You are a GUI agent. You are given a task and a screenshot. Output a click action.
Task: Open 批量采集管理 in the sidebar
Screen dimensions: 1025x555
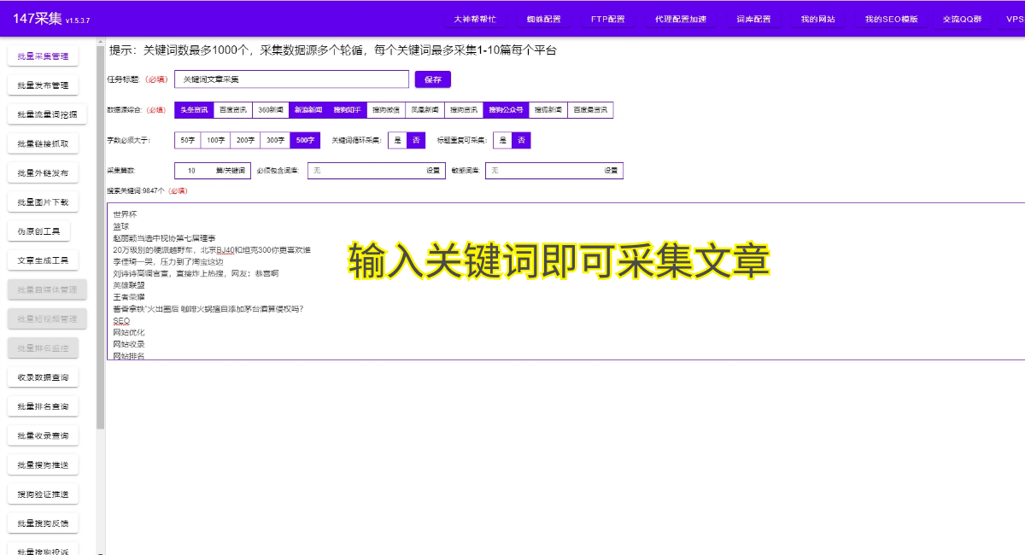pyautogui.click(x=43, y=55)
